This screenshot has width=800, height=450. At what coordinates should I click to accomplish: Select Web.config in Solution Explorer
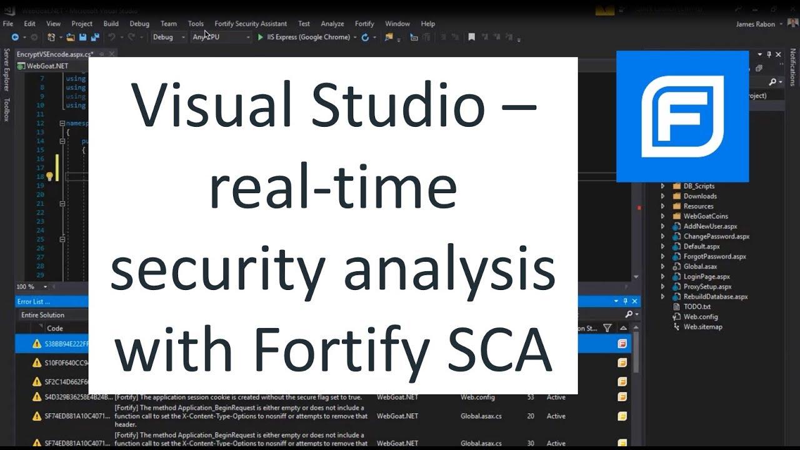(700, 316)
